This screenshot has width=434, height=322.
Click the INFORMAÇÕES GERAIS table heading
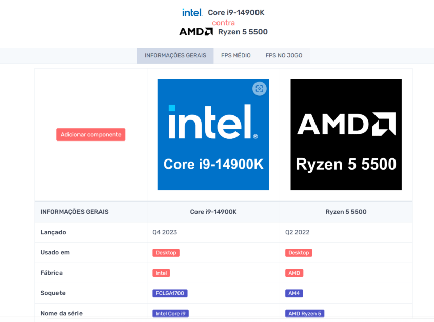coord(74,212)
